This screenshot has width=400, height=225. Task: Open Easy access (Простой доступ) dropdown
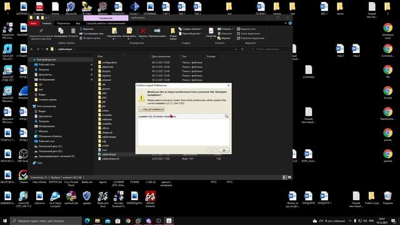tap(190, 34)
